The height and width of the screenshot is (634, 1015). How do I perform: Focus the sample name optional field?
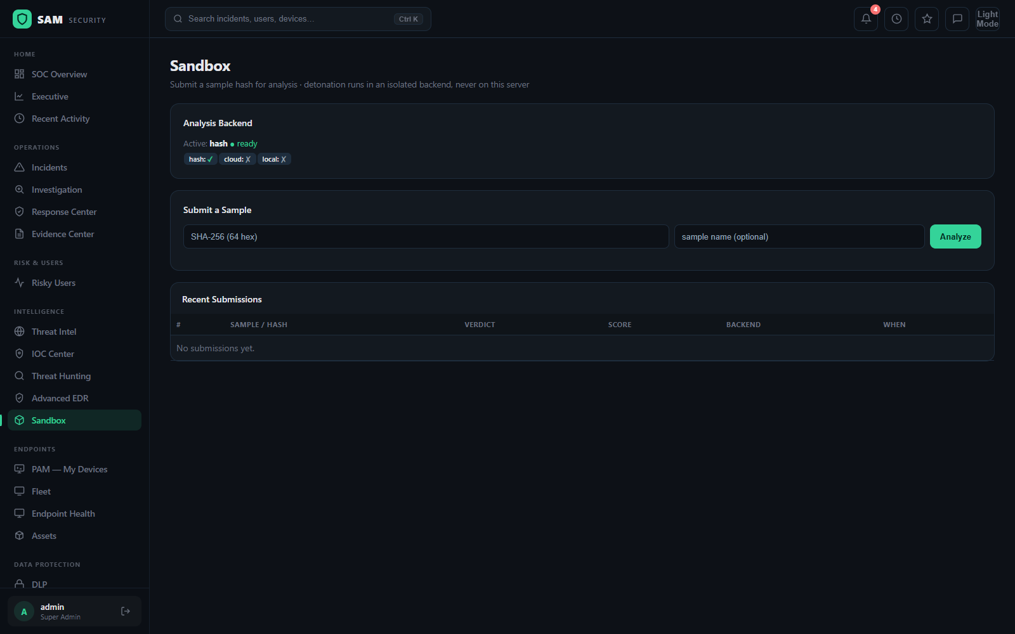pyautogui.click(x=799, y=236)
